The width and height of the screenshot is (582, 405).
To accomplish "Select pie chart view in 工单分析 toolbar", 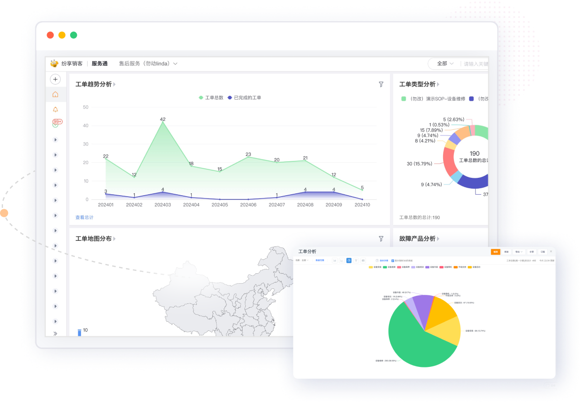I will click(349, 260).
